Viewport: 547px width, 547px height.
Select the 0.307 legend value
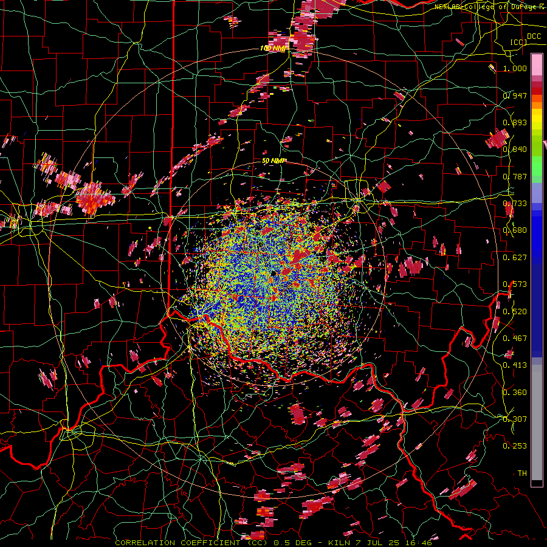coord(515,419)
